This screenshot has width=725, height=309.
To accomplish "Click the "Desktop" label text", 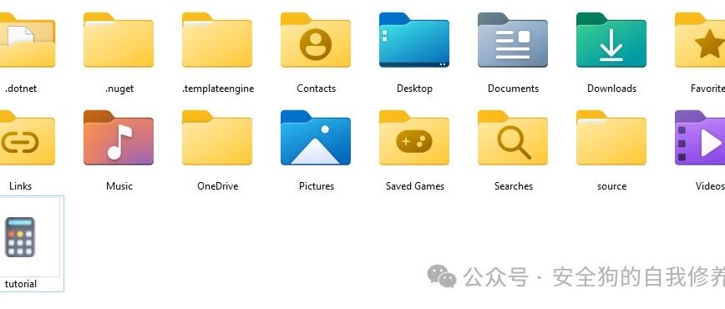I will click(414, 89).
